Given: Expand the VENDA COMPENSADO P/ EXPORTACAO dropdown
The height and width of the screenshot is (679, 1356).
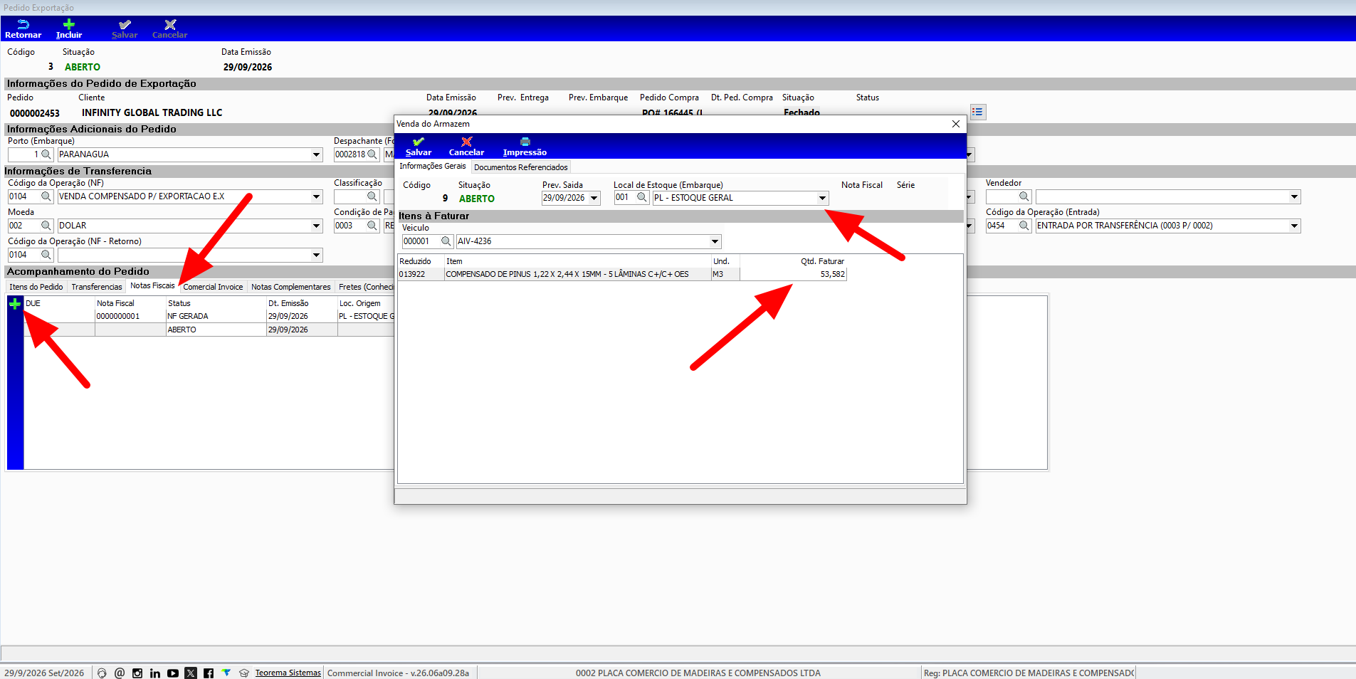Looking at the screenshot, I should point(316,196).
